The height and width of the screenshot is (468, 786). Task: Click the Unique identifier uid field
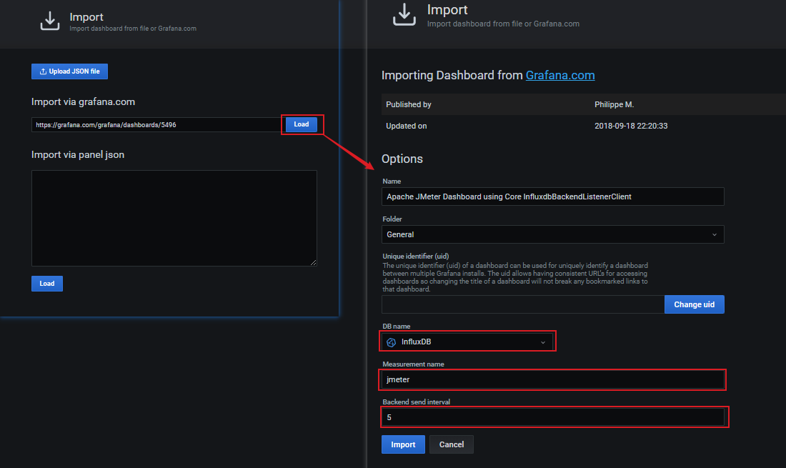(x=523, y=304)
